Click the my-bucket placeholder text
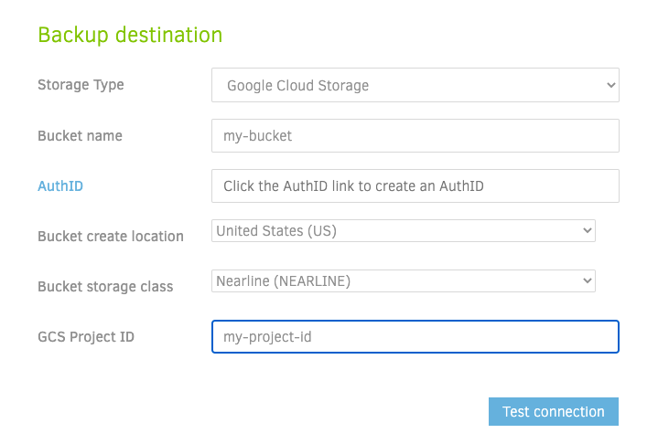Image resolution: width=658 pixels, height=444 pixels. 258,136
